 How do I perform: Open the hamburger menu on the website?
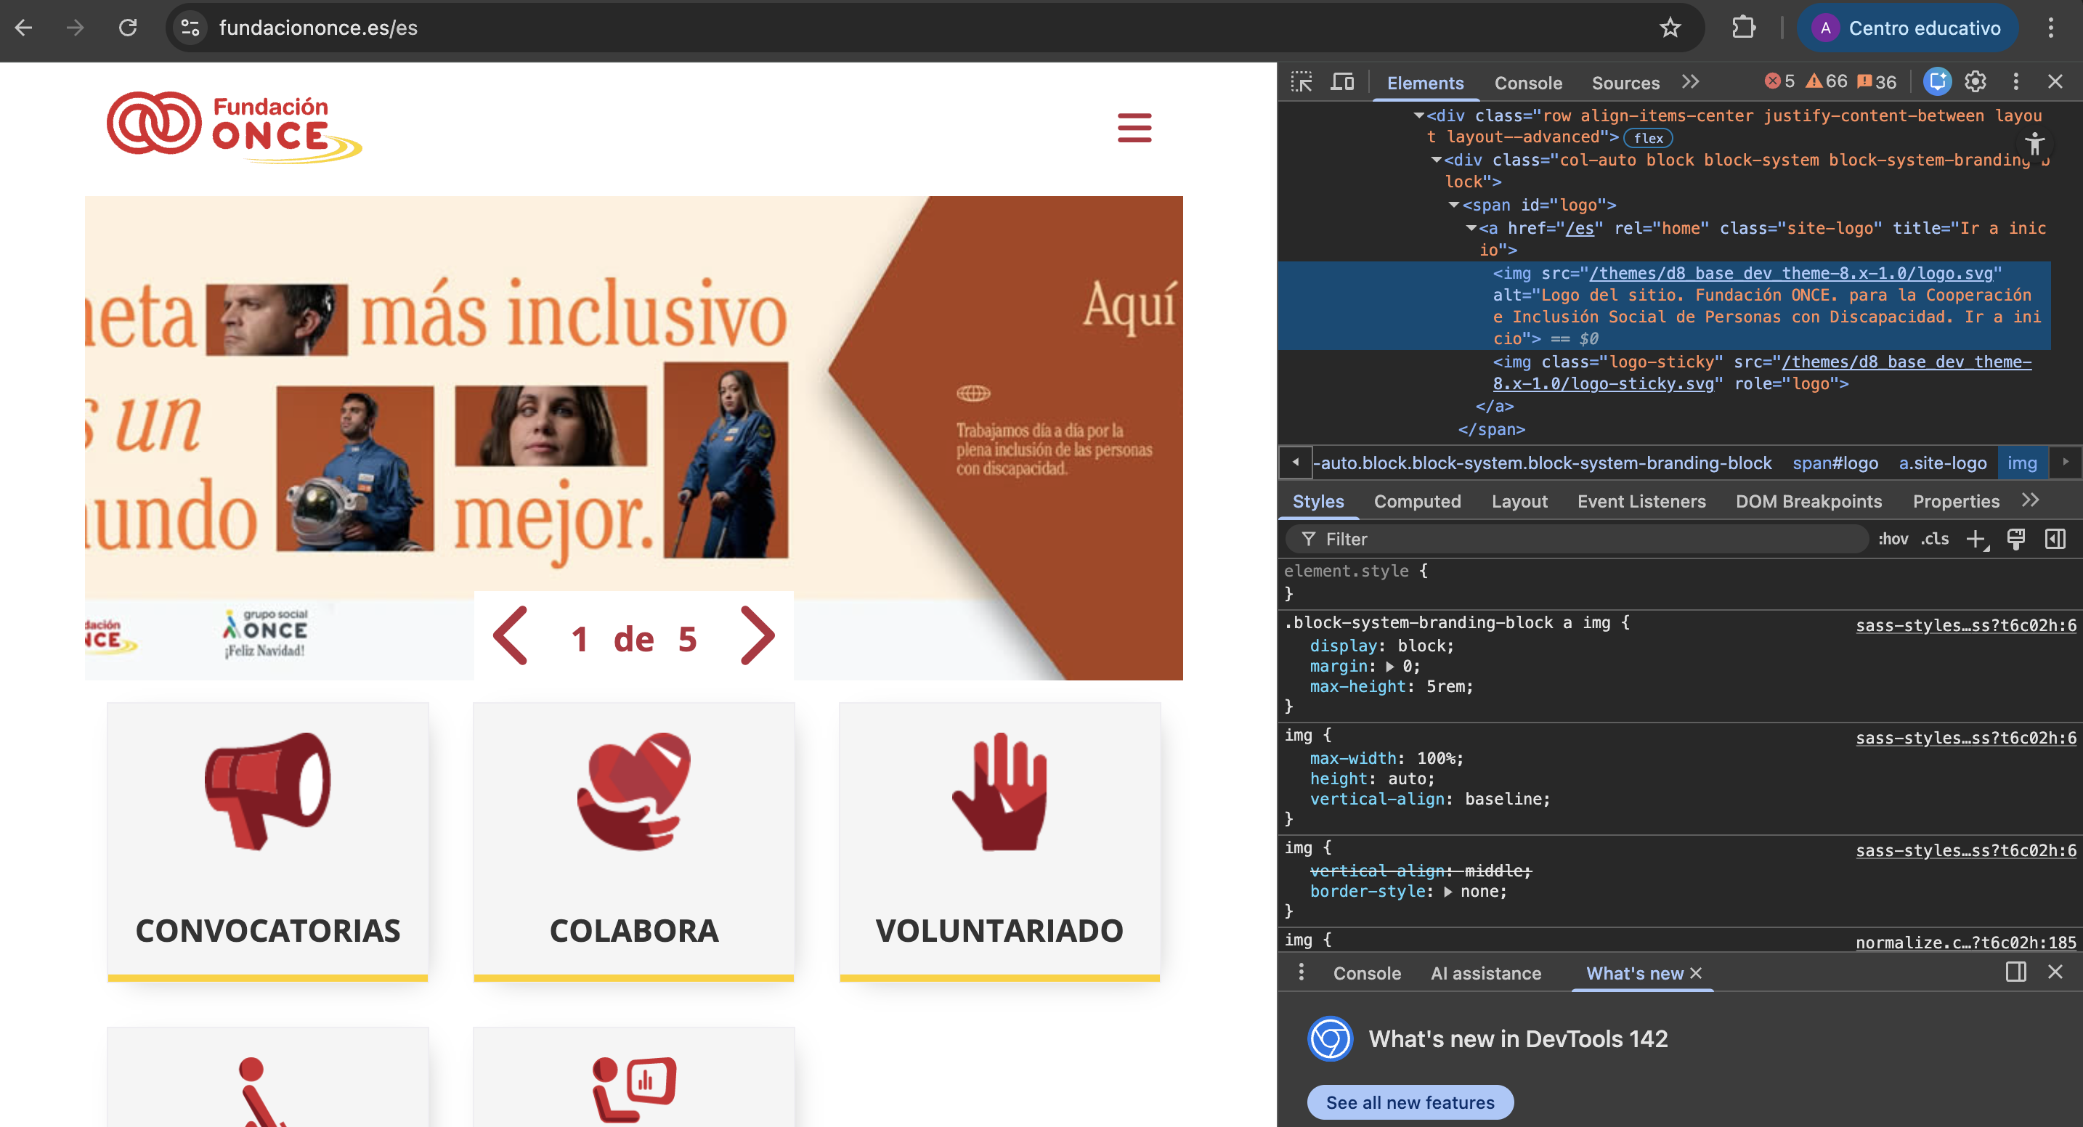pyautogui.click(x=1134, y=128)
